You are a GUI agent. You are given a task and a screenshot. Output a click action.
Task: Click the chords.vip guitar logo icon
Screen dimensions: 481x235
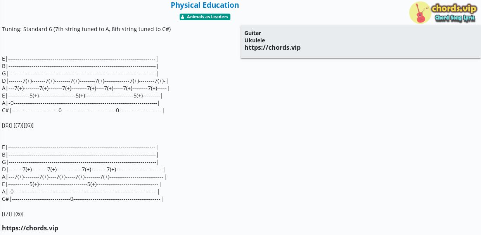(420, 12)
